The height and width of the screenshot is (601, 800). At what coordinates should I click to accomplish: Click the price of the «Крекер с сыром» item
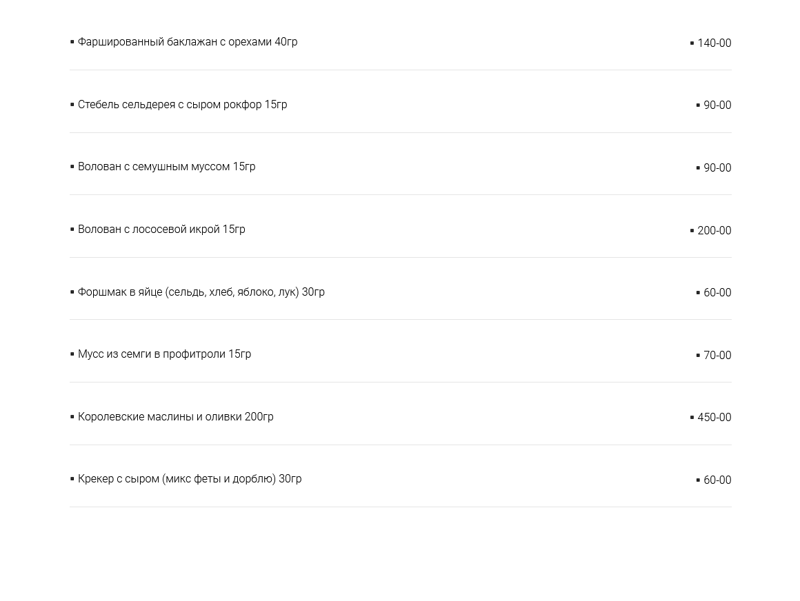pyautogui.click(x=717, y=480)
